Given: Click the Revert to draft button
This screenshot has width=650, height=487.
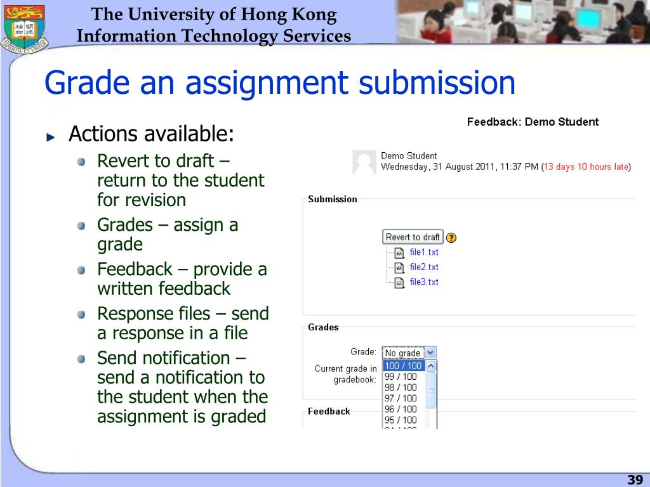Looking at the screenshot, I should click(413, 237).
